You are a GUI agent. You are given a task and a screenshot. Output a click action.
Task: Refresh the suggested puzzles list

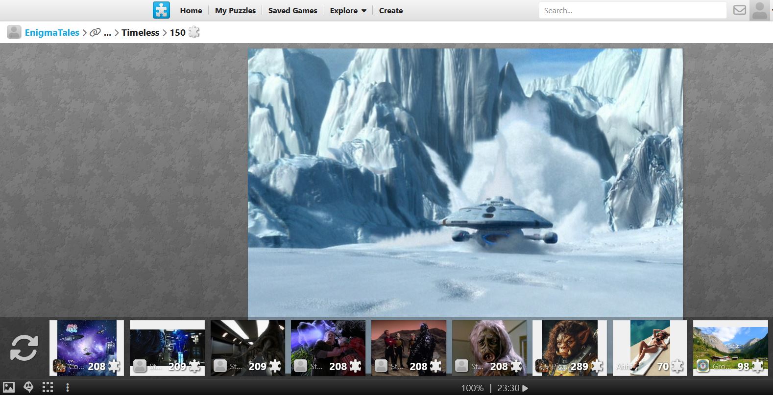click(x=24, y=348)
